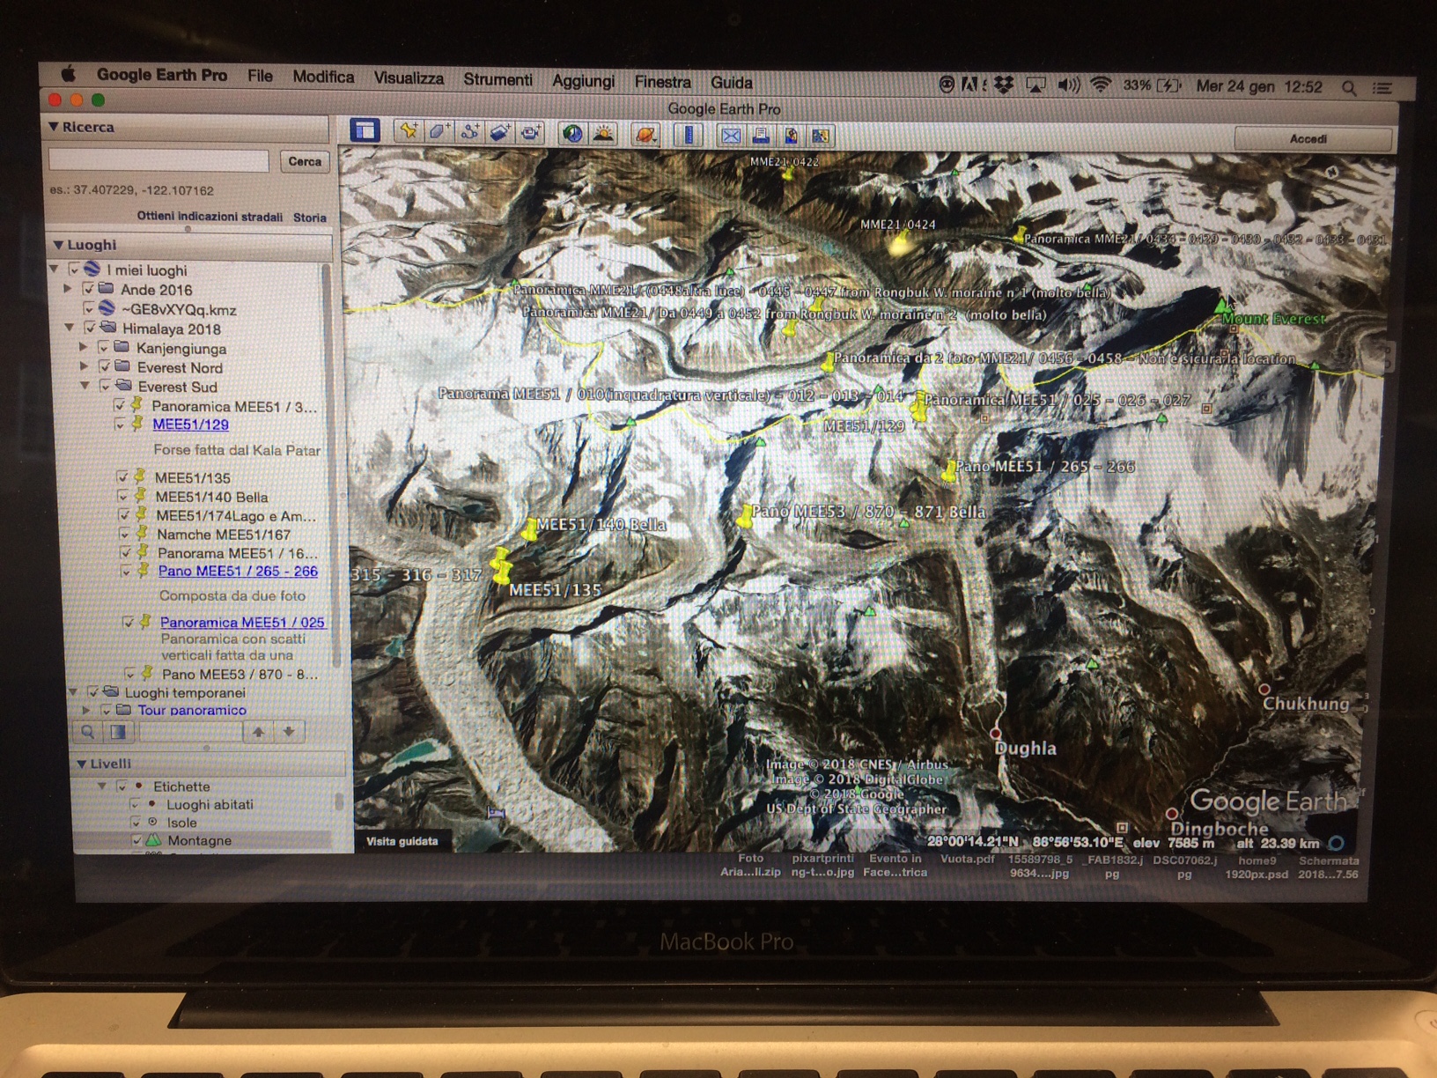Click the Email envelope toolbar icon
Image resolution: width=1437 pixels, height=1078 pixels.
pos(730,136)
